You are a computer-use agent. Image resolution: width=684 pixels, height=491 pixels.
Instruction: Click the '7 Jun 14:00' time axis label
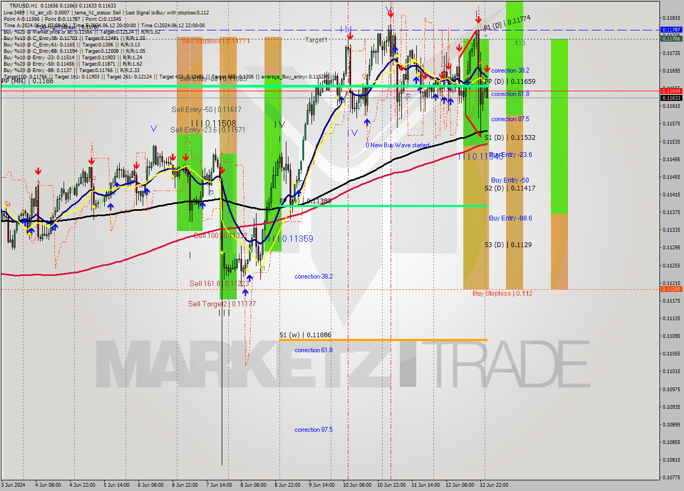tap(219, 485)
